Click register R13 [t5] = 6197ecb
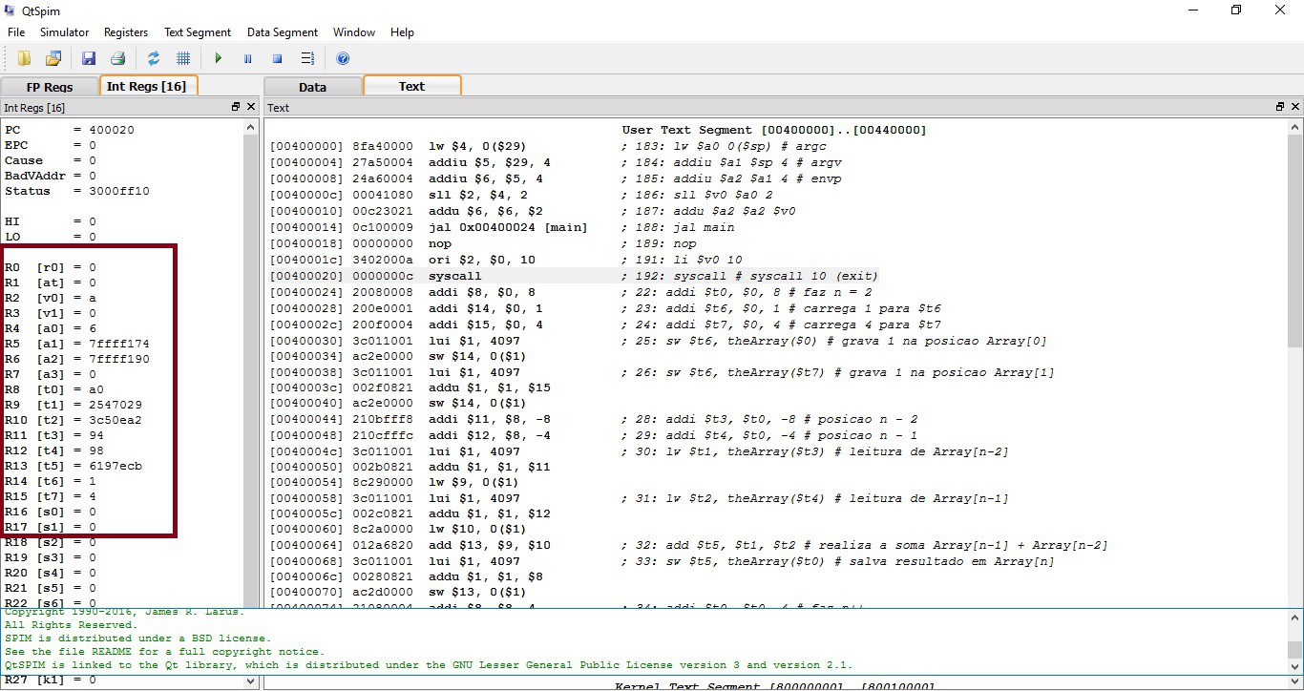Screen dimensions: 1304x691 74,466
